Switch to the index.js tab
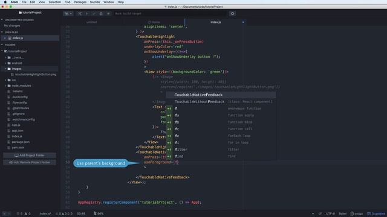 pos(215,22)
